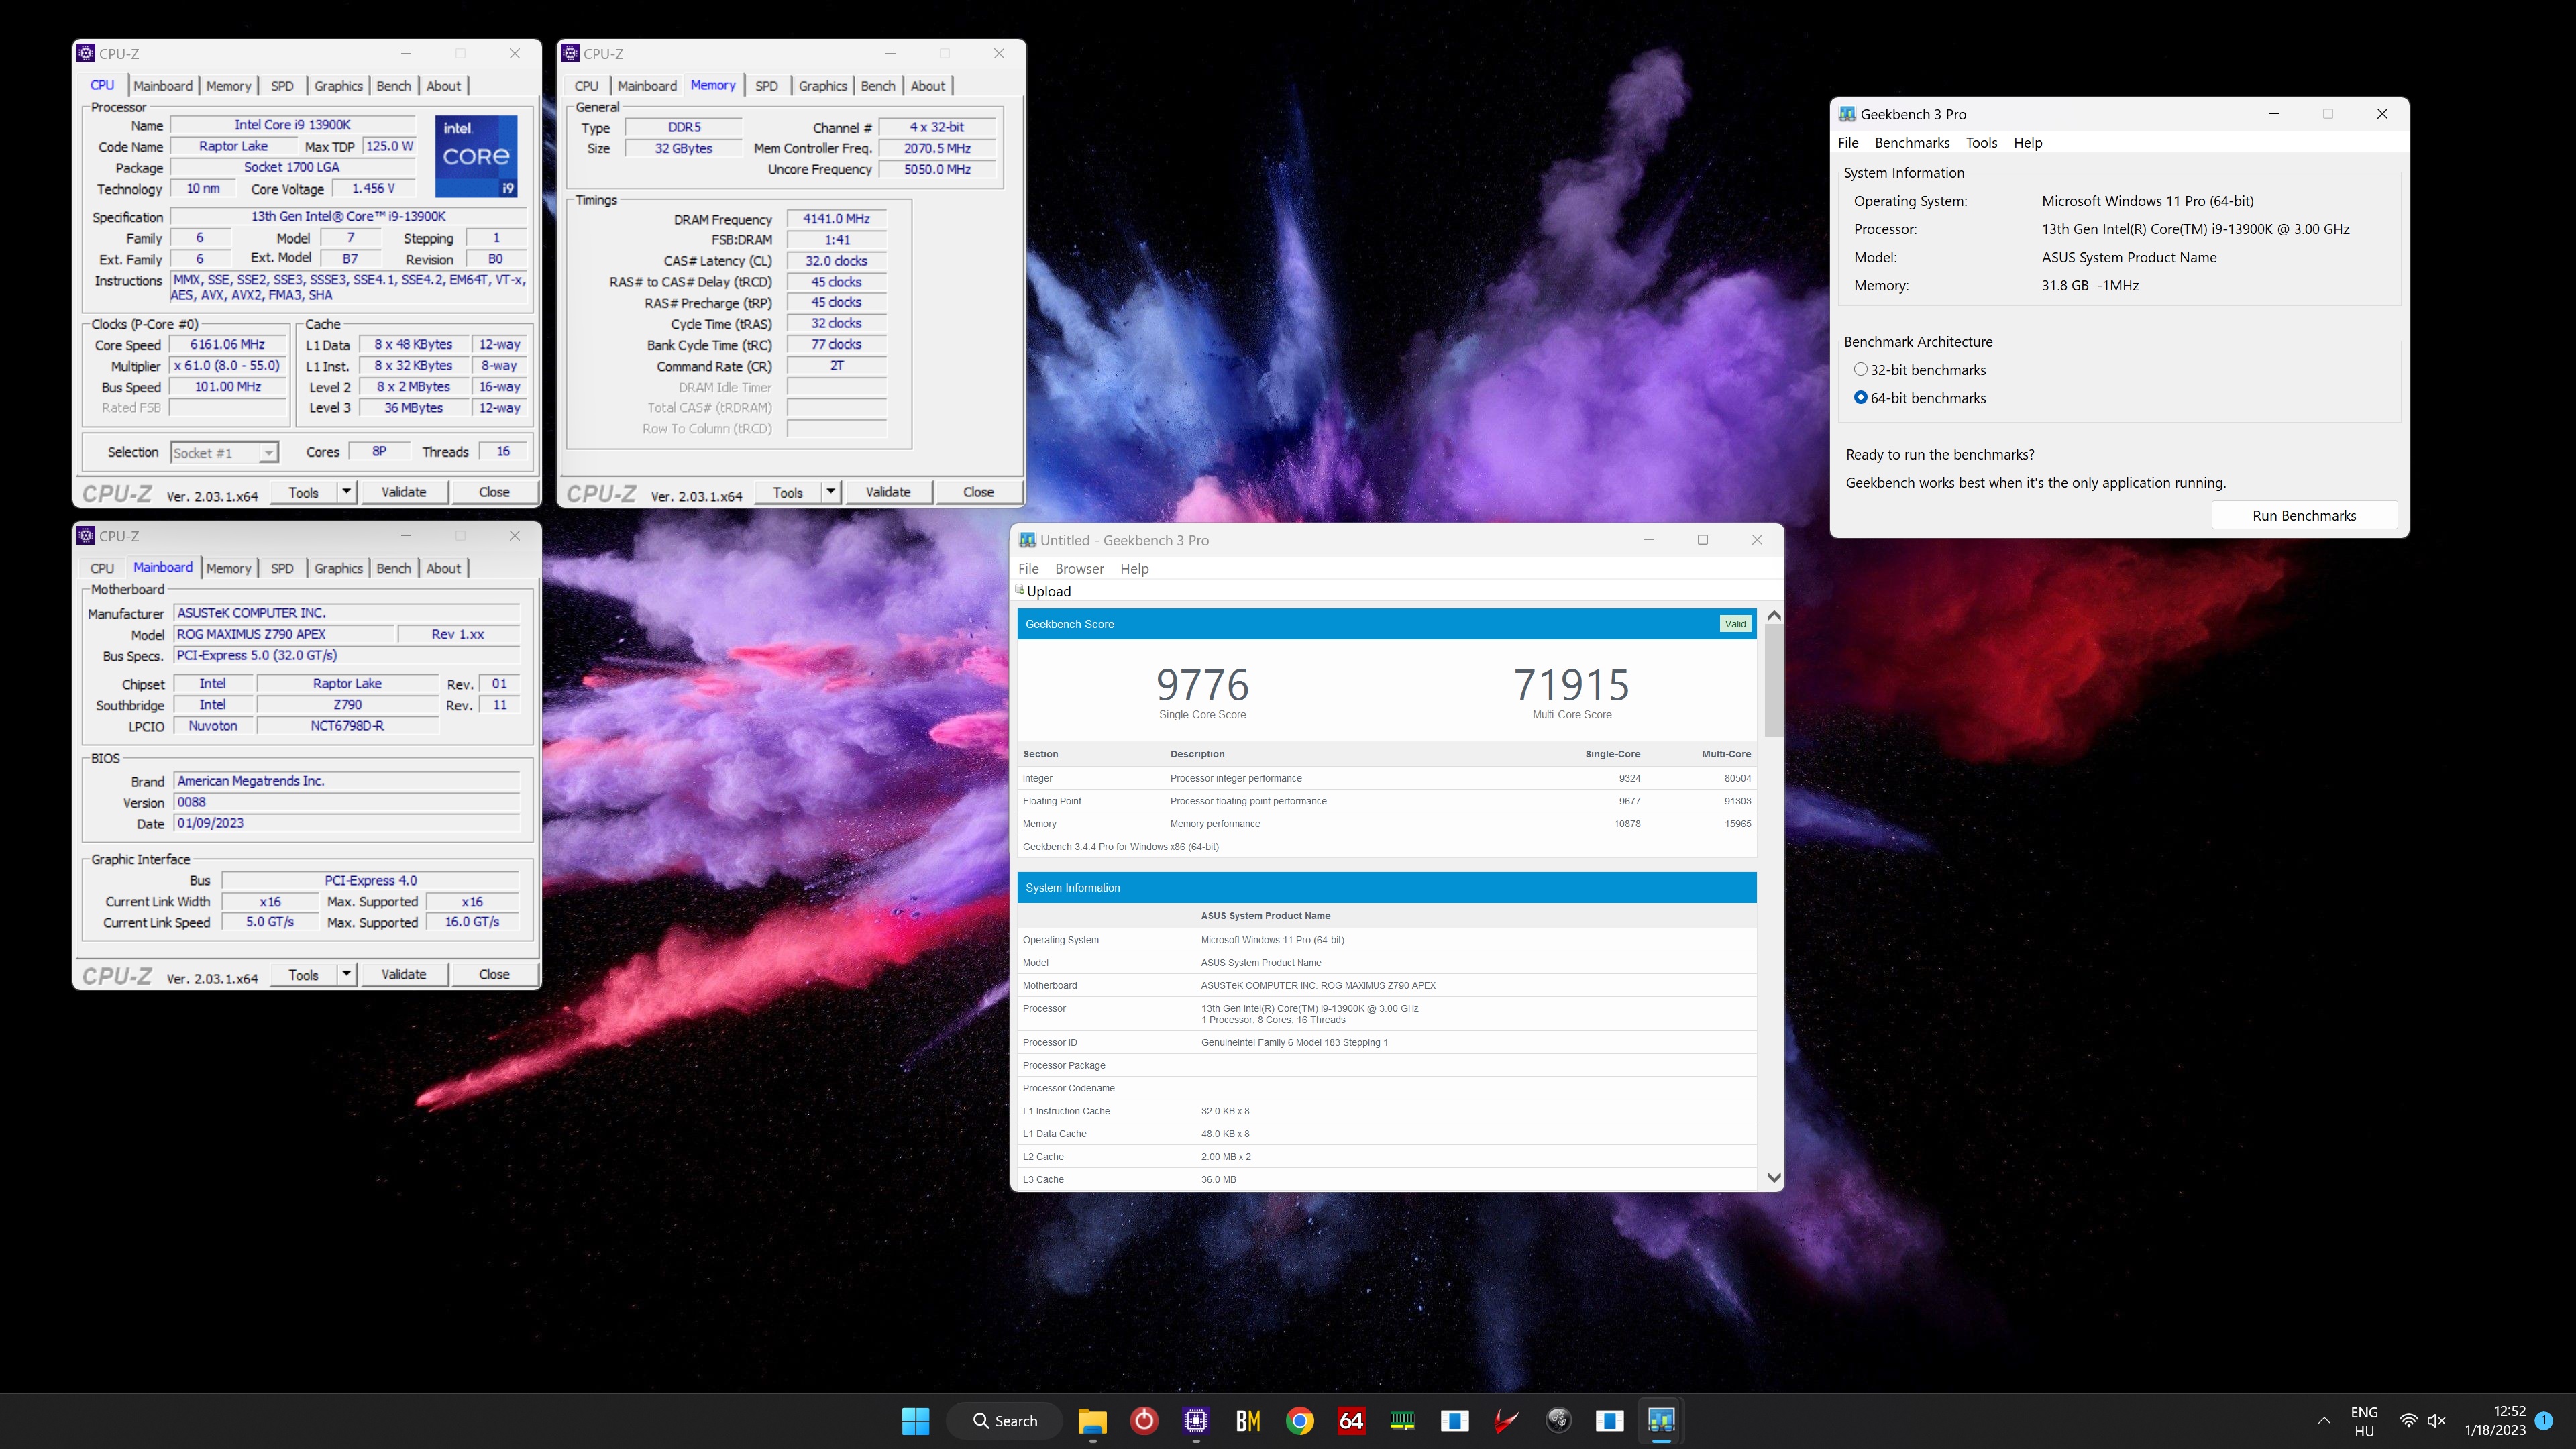Screen dimensions: 2576x1449
Task: Open Tools menu in Geekbench 3 Pro
Action: click(1981, 142)
